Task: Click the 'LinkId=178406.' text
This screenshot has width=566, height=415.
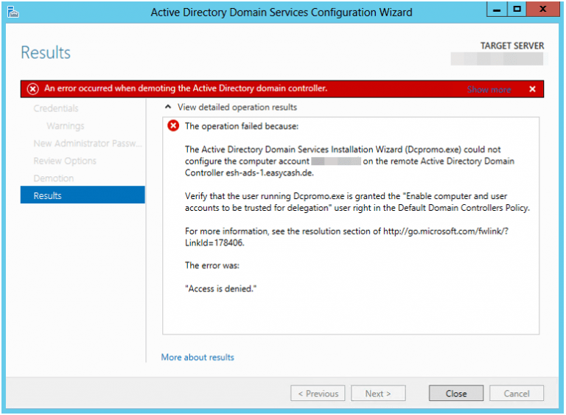Action: (214, 243)
